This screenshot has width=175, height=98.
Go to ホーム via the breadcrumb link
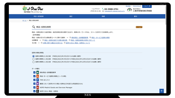tap(24, 20)
